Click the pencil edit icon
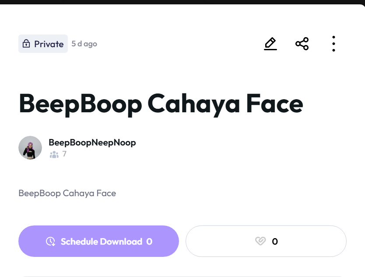365x277 pixels. [270, 44]
